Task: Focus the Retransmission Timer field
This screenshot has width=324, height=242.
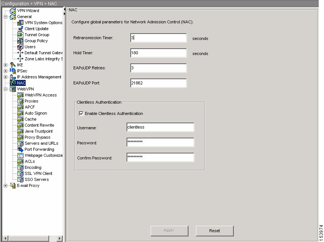Action: [x=159, y=38]
